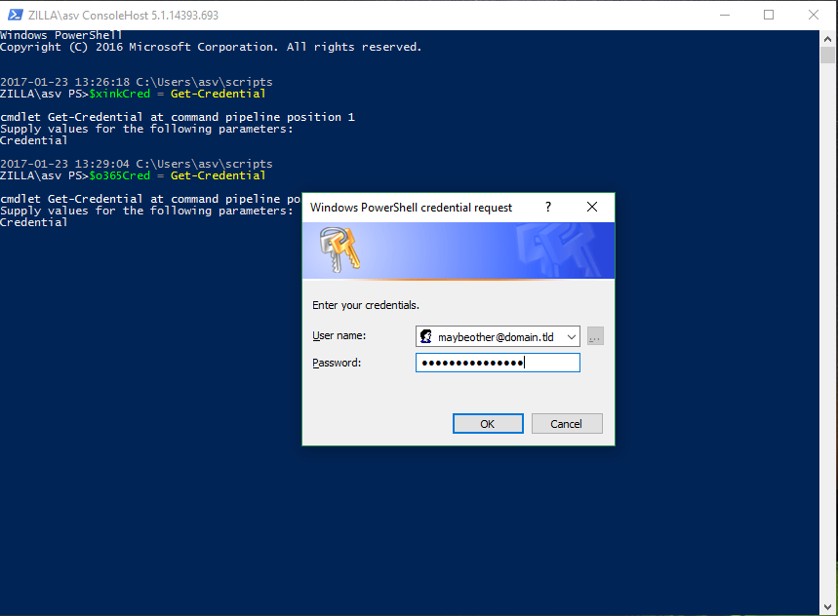Close the PowerShell console window
The image size is (838, 616).
click(814, 15)
